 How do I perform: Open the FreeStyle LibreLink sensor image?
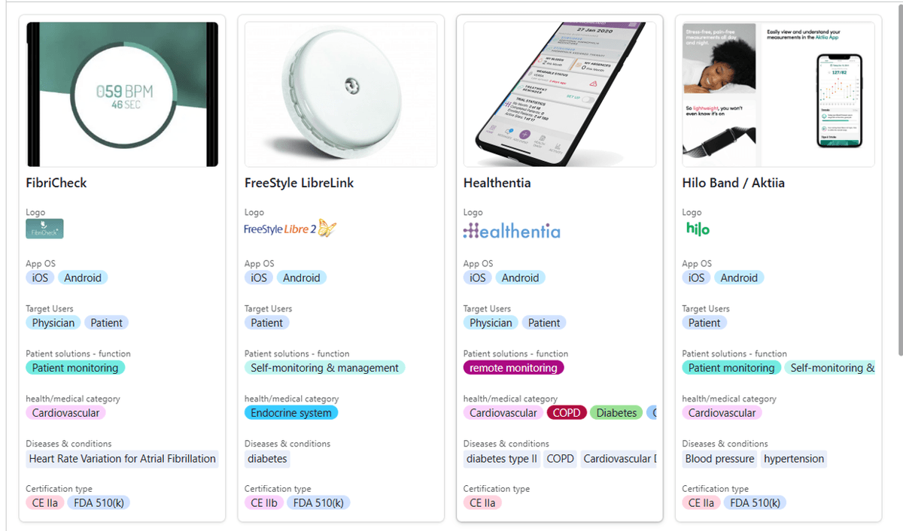pos(340,94)
